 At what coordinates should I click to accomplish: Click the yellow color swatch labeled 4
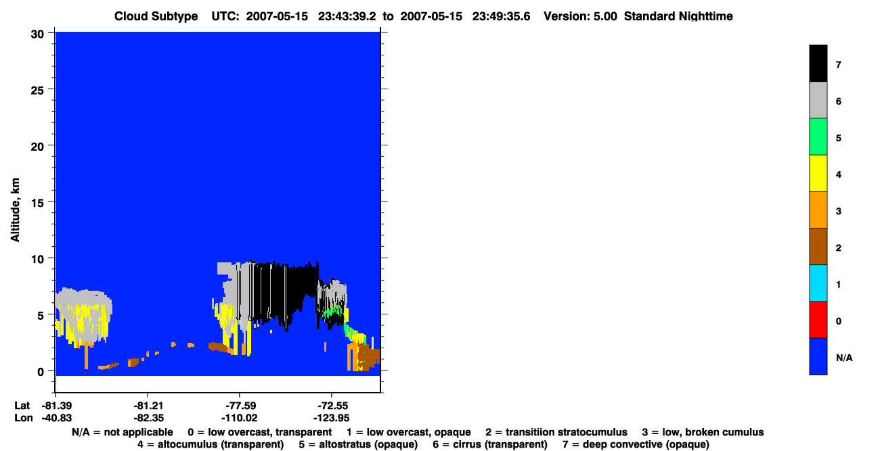tap(818, 173)
